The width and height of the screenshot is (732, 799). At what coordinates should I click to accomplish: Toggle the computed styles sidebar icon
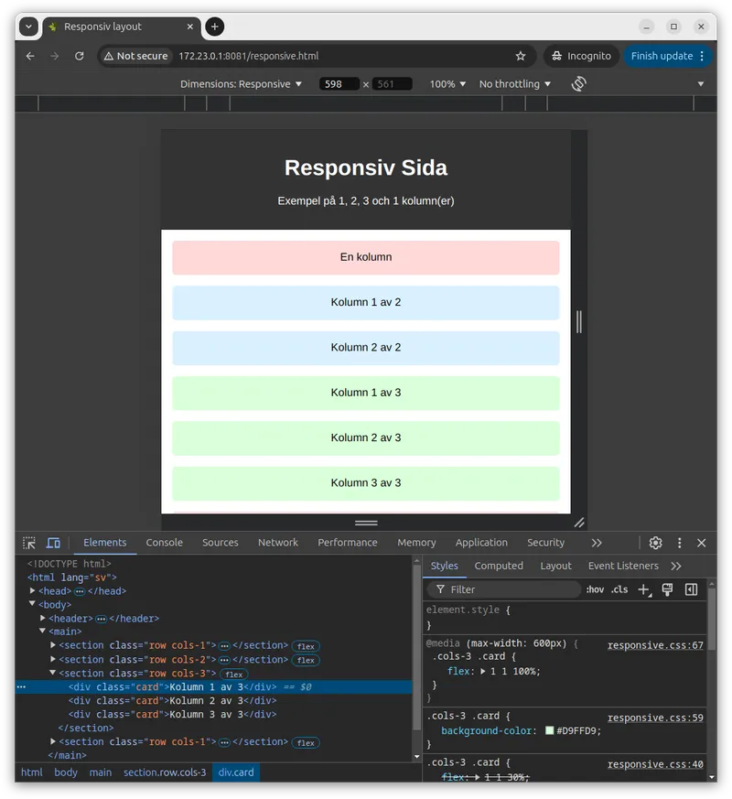click(x=691, y=589)
